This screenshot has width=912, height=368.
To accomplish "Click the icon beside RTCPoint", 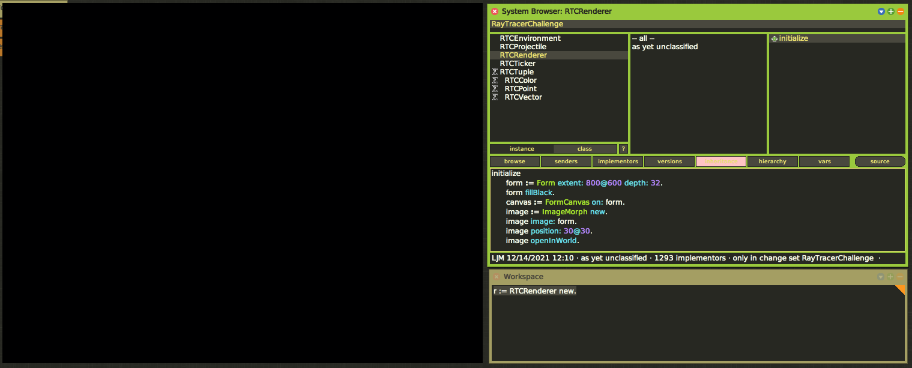I will pyautogui.click(x=495, y=89).
